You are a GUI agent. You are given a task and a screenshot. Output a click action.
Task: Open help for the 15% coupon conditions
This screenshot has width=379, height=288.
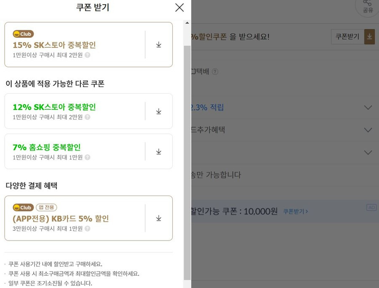coord(88,55)
